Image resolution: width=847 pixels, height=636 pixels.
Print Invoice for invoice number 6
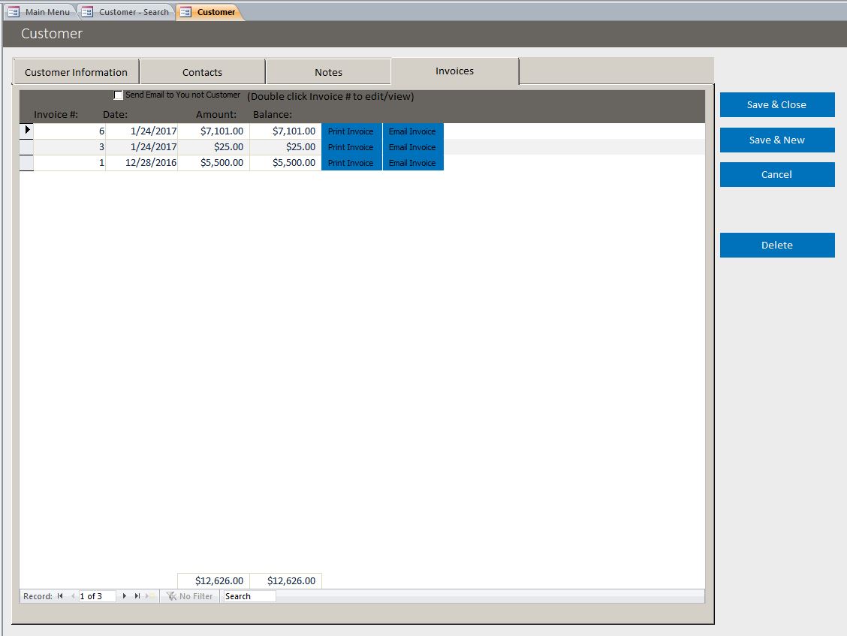click(351, 131)
